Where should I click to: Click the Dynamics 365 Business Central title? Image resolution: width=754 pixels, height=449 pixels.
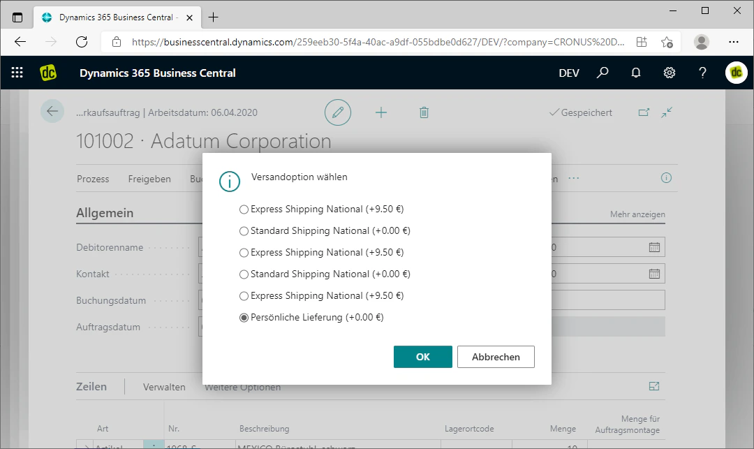pos(158,73)
